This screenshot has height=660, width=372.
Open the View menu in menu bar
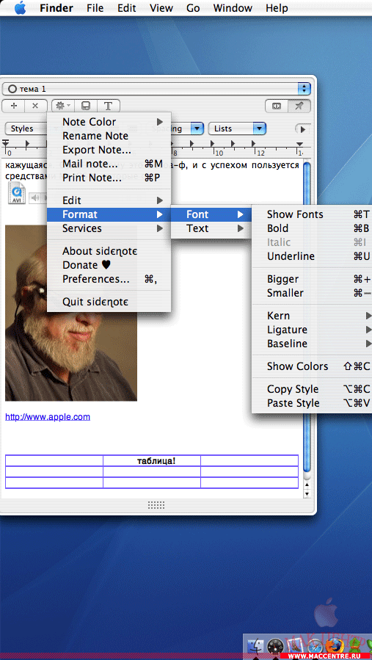161,8
